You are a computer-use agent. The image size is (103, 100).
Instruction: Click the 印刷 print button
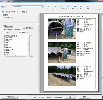70,97
